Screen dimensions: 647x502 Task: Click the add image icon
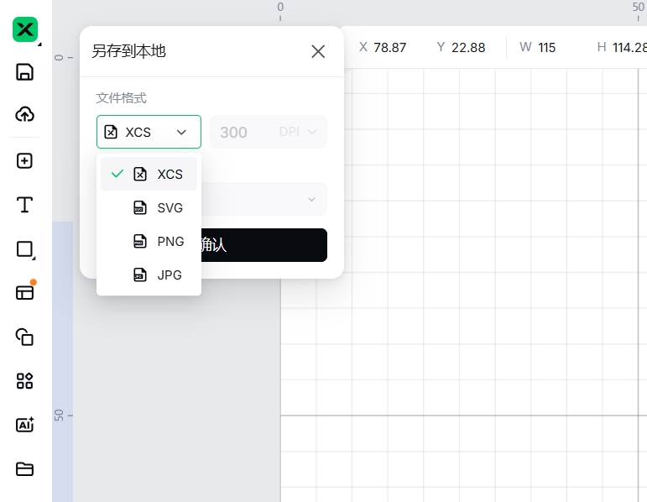(25, 161)
